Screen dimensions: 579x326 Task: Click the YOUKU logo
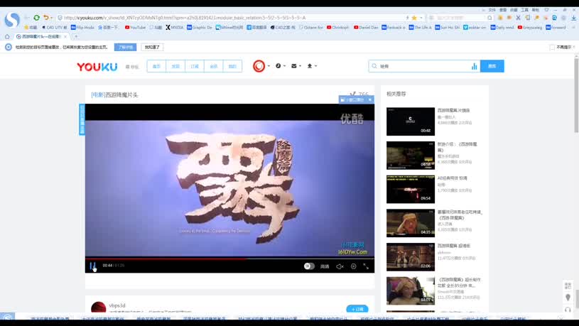click(97, 67)
